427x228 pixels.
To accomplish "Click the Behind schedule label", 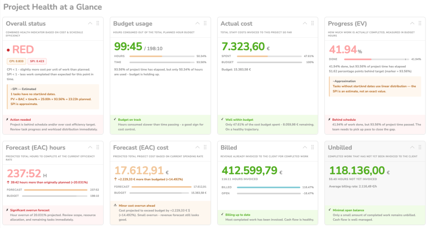I will point(343,120).
